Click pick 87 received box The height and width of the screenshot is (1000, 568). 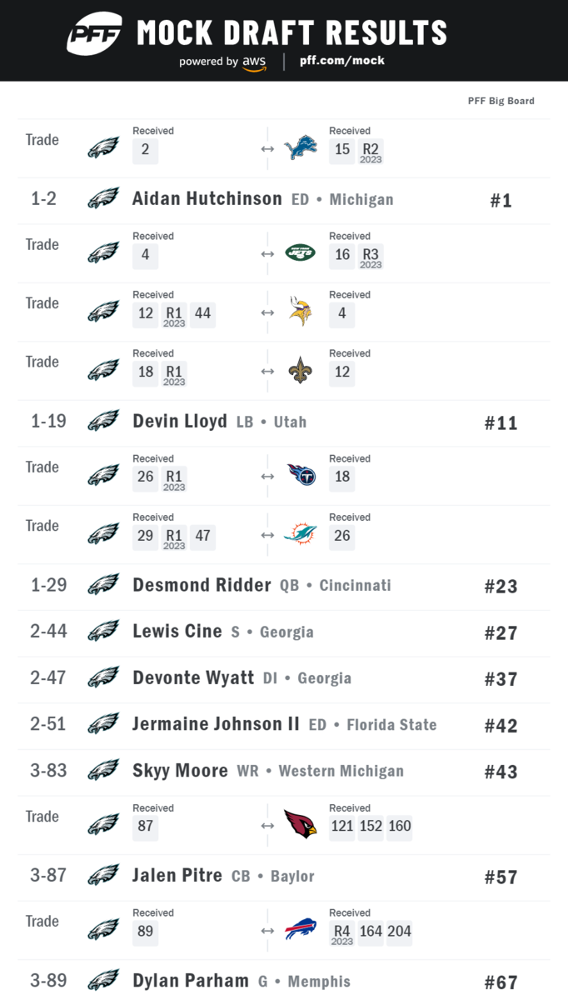tap(145, 826)
